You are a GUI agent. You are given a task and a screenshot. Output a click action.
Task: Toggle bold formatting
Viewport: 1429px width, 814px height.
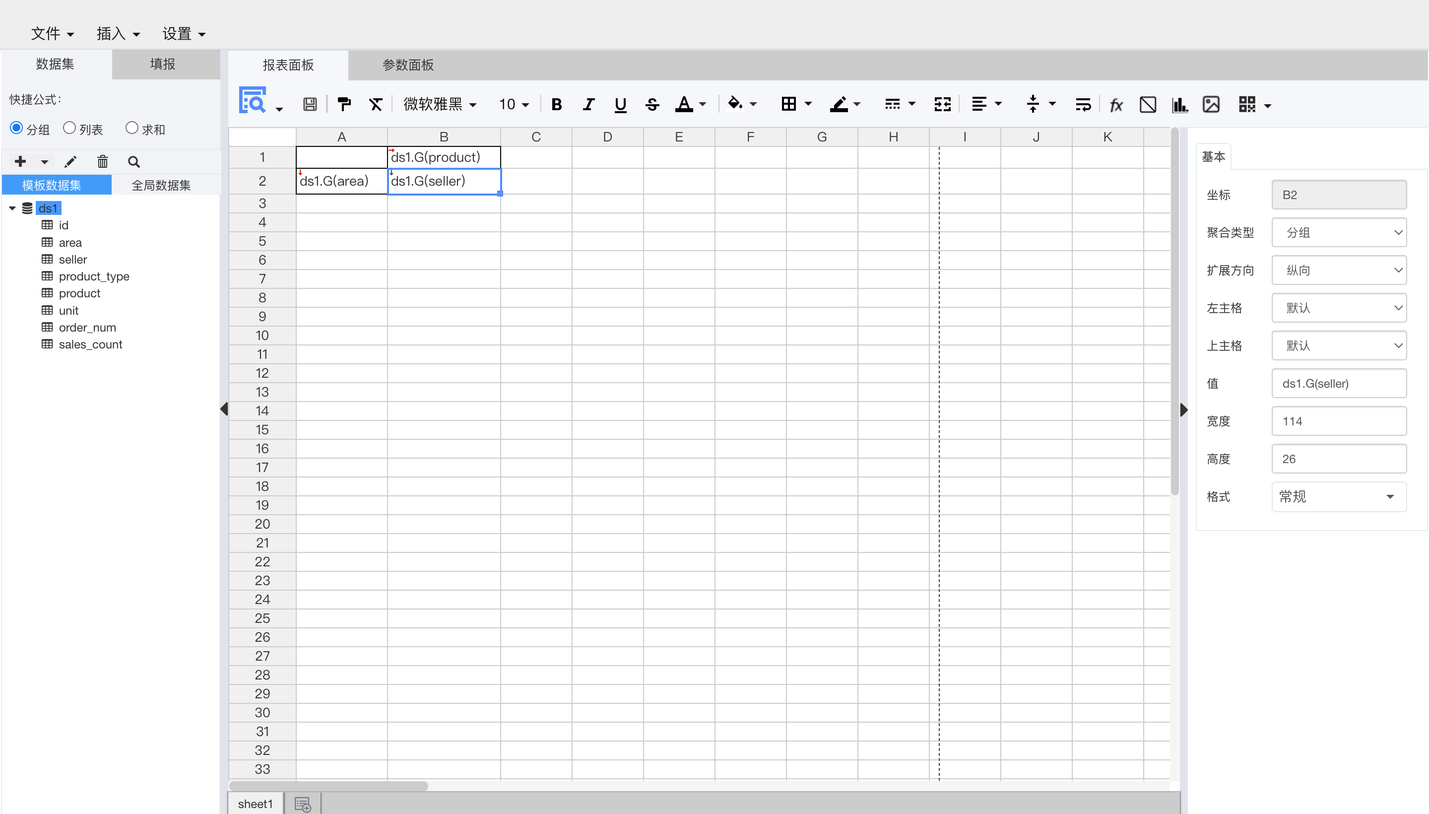(557, 105)
